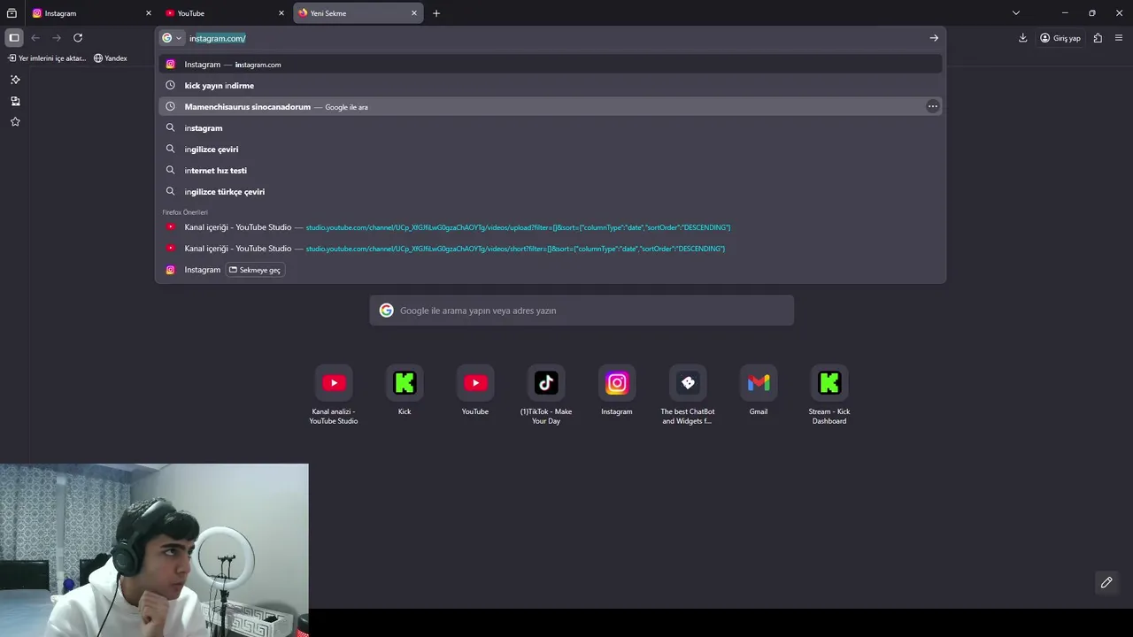Toggle the sidebar button in toolbar
Viewport: 1133px width, 637px height.
point(14,38)
